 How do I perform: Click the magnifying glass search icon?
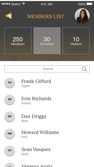84,69
